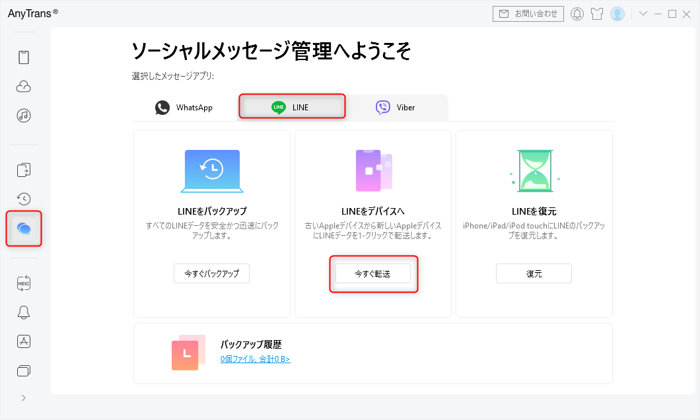Maximize the AnyTrans window
The width and height of the screenshot is (700, 420).
[672, 14]
